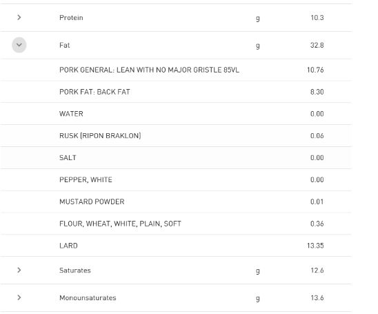The height and width of the screenshot is (314, 378).
Task: Select the PORK GENERAL lean ingredient row
Action: click(x=176, y=70)
